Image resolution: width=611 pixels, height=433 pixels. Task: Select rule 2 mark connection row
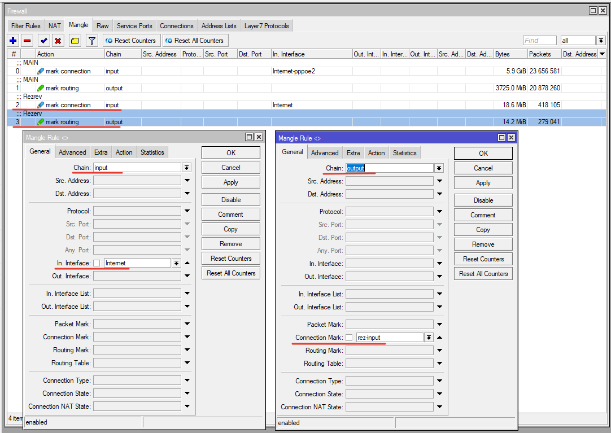[68, 105]
